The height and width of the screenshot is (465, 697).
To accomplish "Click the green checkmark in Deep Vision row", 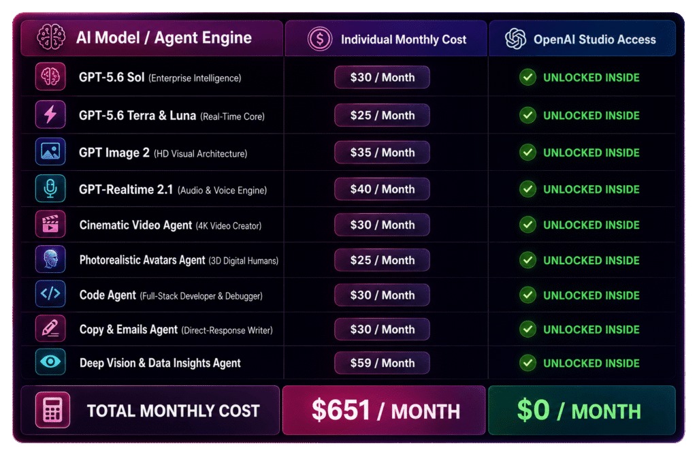I will tap(528, 363).
